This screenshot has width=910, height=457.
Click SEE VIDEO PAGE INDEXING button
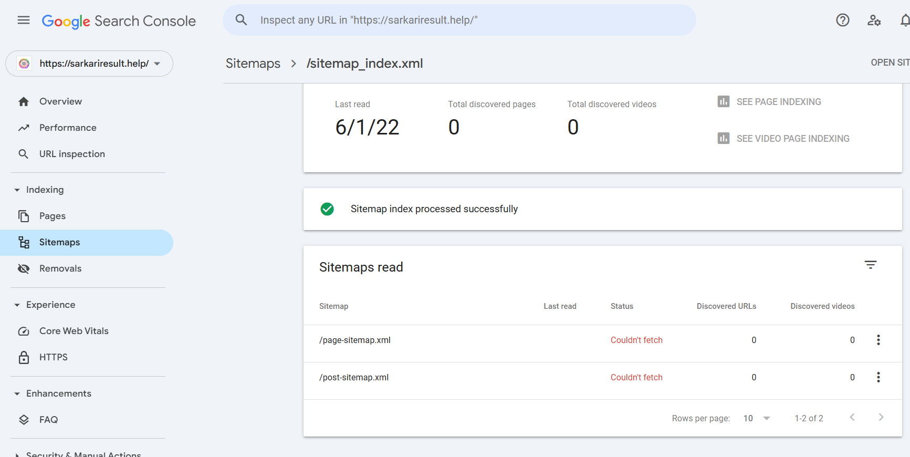click(x=792, y=139)
